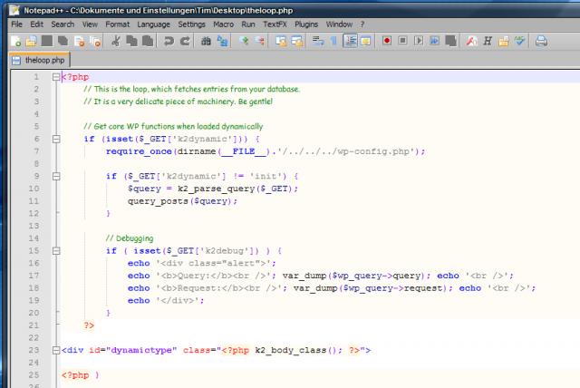The image size is (580, 388).
Task: Click 'k2_body_class();' on line 23
Action: (x=299, y=350)
